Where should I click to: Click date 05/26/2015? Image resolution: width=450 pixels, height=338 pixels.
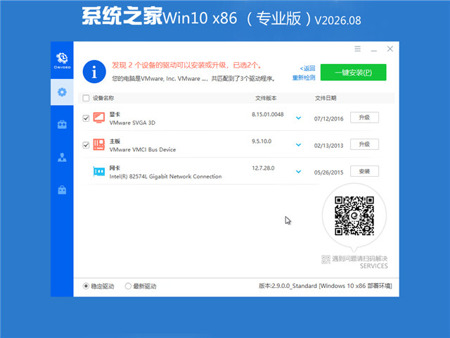pos(328,173)
